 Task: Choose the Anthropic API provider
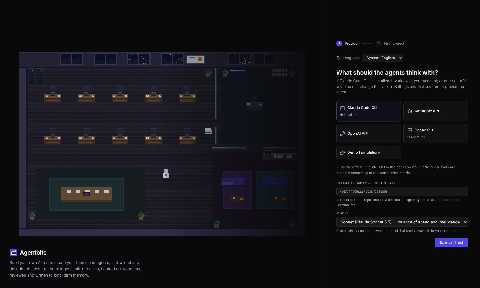pos(436,111)
